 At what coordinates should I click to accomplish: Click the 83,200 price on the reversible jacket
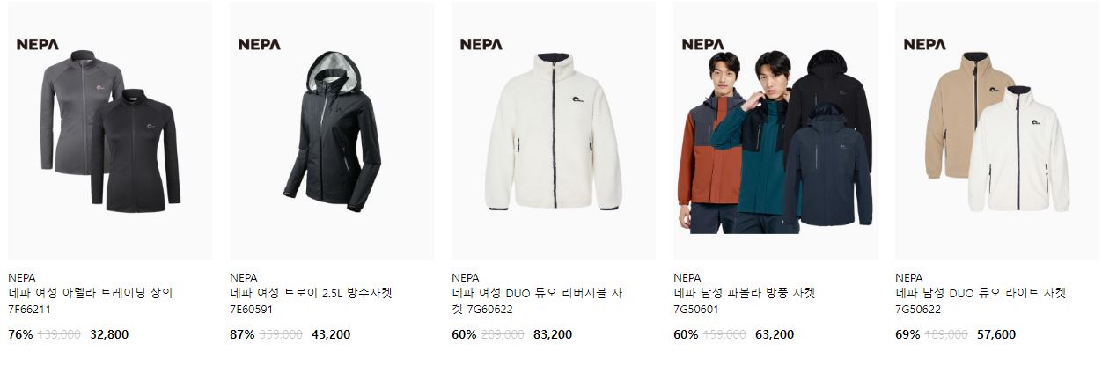click(553, 334)
